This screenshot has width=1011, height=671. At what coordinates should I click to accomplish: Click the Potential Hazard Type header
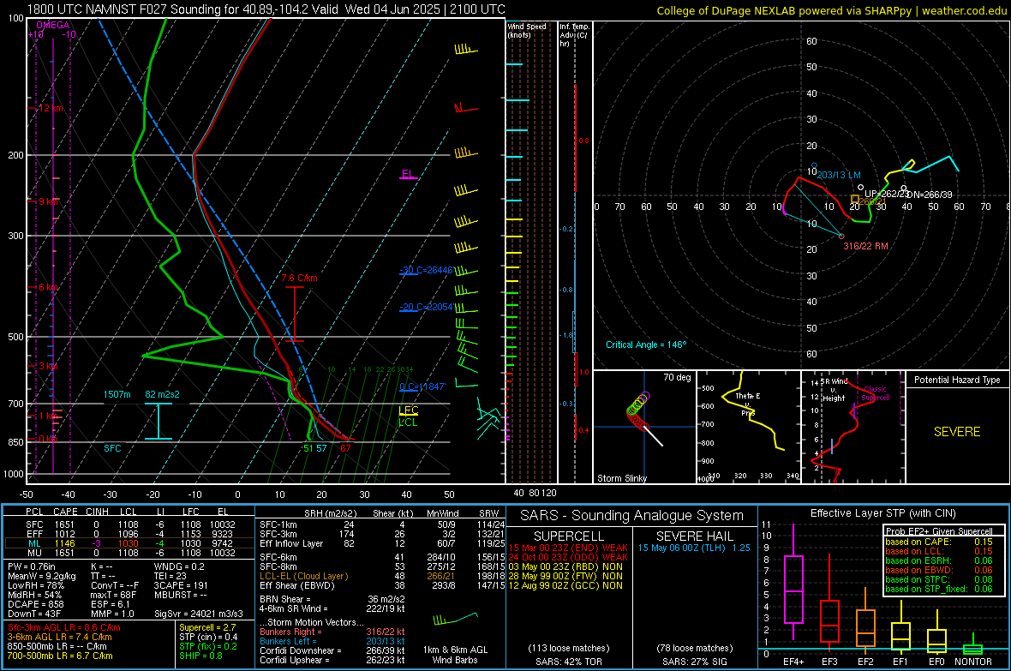pos(957,380)
